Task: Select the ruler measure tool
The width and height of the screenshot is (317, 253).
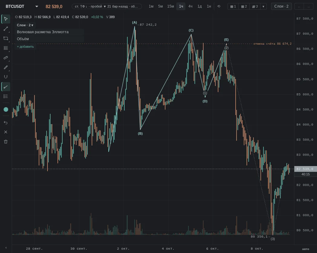Action: click(6, 58)
